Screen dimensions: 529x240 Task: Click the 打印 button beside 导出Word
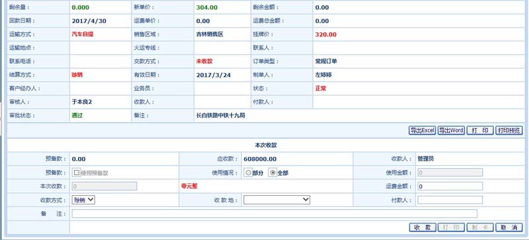tap(480, 131)
